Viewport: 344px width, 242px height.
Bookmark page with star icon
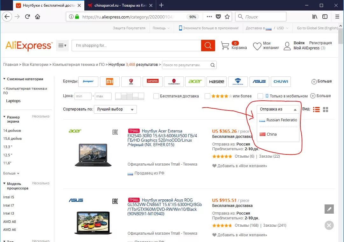[227, 17]
